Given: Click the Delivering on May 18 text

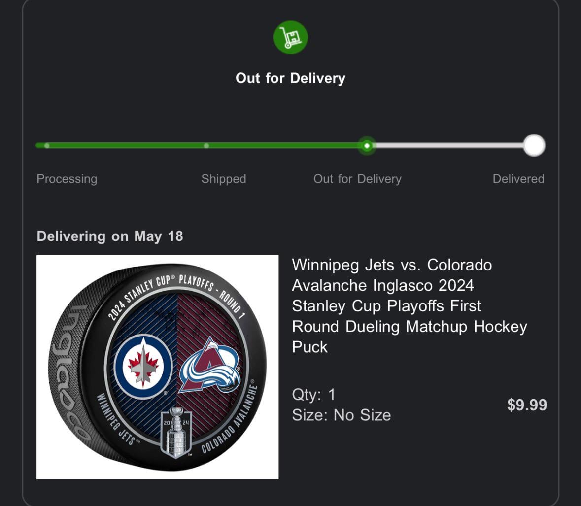Looking at the screenshot, I should click(110, 236).
